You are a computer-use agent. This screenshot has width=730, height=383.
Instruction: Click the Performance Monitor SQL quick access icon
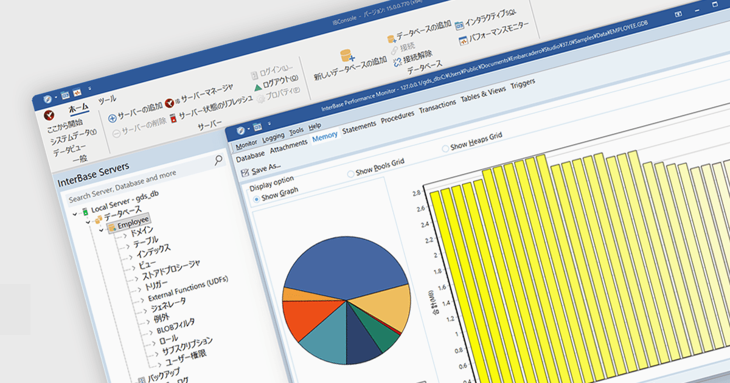[x=258, y=127]
